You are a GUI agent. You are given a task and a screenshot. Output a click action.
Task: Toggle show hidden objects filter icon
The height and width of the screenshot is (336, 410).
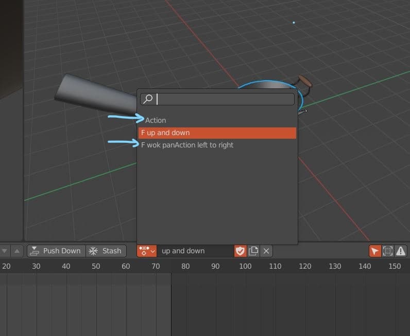tap(388, 251)
